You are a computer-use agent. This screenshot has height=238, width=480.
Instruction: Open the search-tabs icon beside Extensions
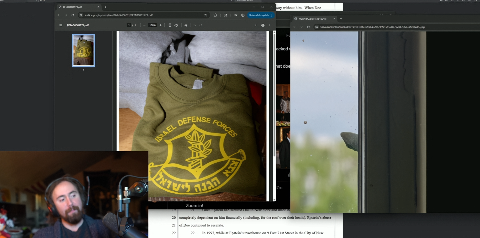(226, 15)
